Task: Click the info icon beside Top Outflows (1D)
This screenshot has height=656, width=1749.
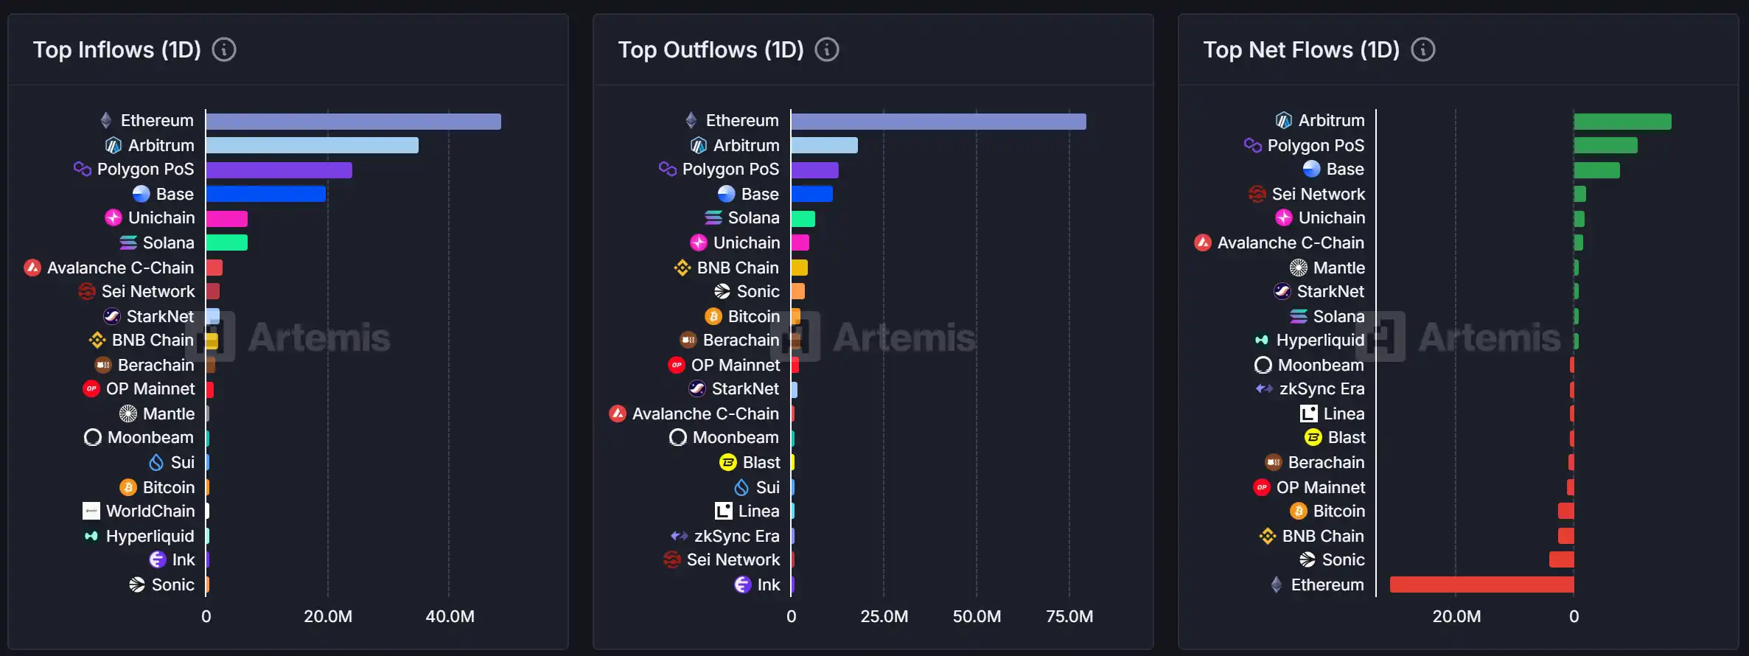Action: pyautogui.click(x=827, y=49)
